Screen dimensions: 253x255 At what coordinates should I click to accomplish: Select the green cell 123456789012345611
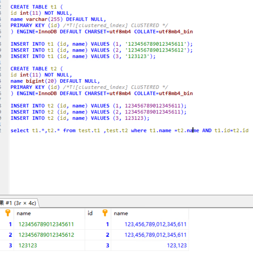pos(46,224)
